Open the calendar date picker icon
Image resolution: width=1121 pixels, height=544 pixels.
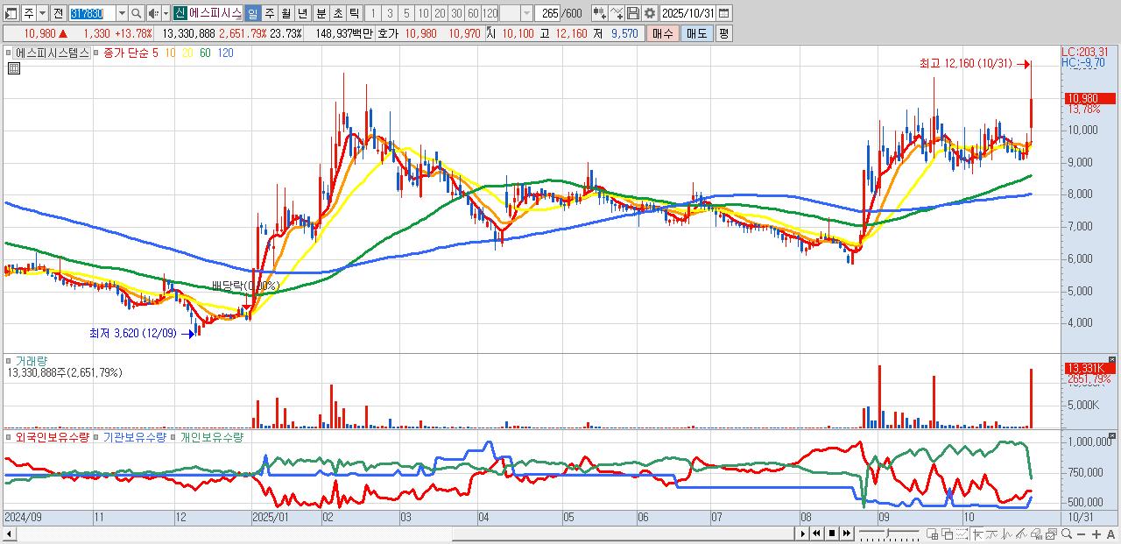point(723,13)
